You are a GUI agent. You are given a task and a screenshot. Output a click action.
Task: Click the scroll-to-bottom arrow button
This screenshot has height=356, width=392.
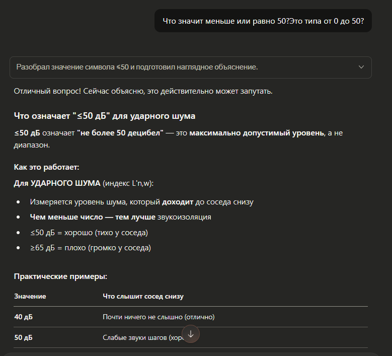coord(191,334)
